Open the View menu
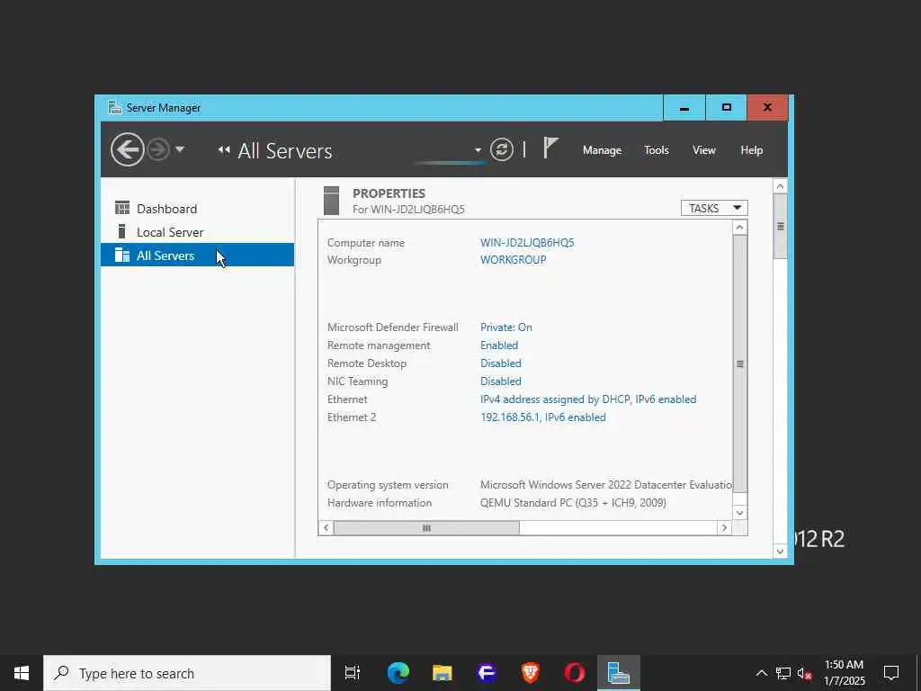Screen dimensions: 921x691 click(703, 150)
